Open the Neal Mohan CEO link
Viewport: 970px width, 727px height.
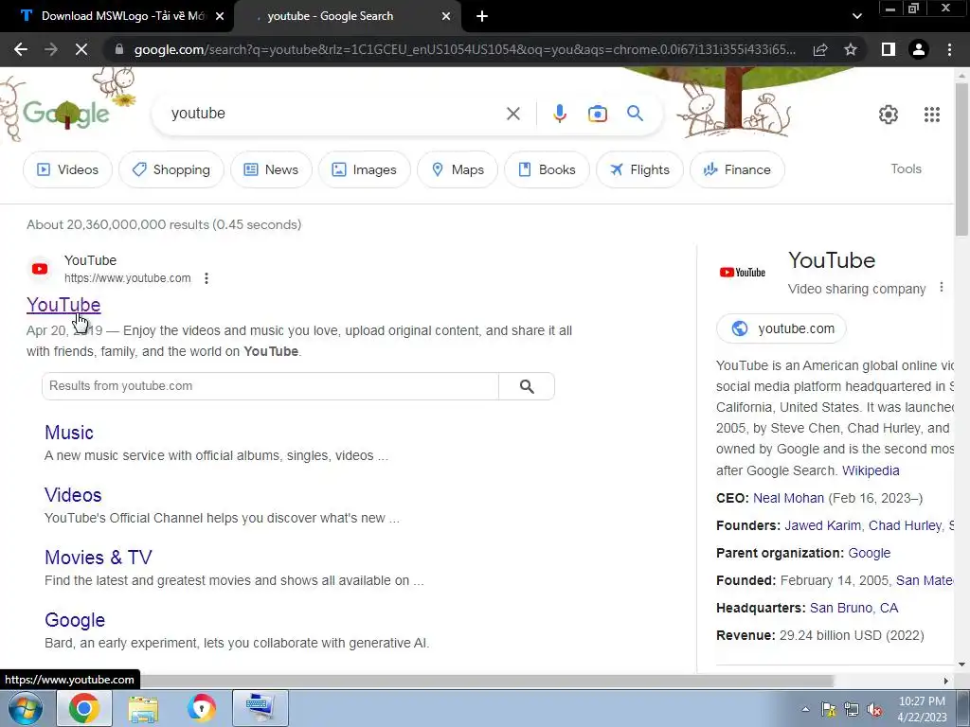[x=788, y=498]
